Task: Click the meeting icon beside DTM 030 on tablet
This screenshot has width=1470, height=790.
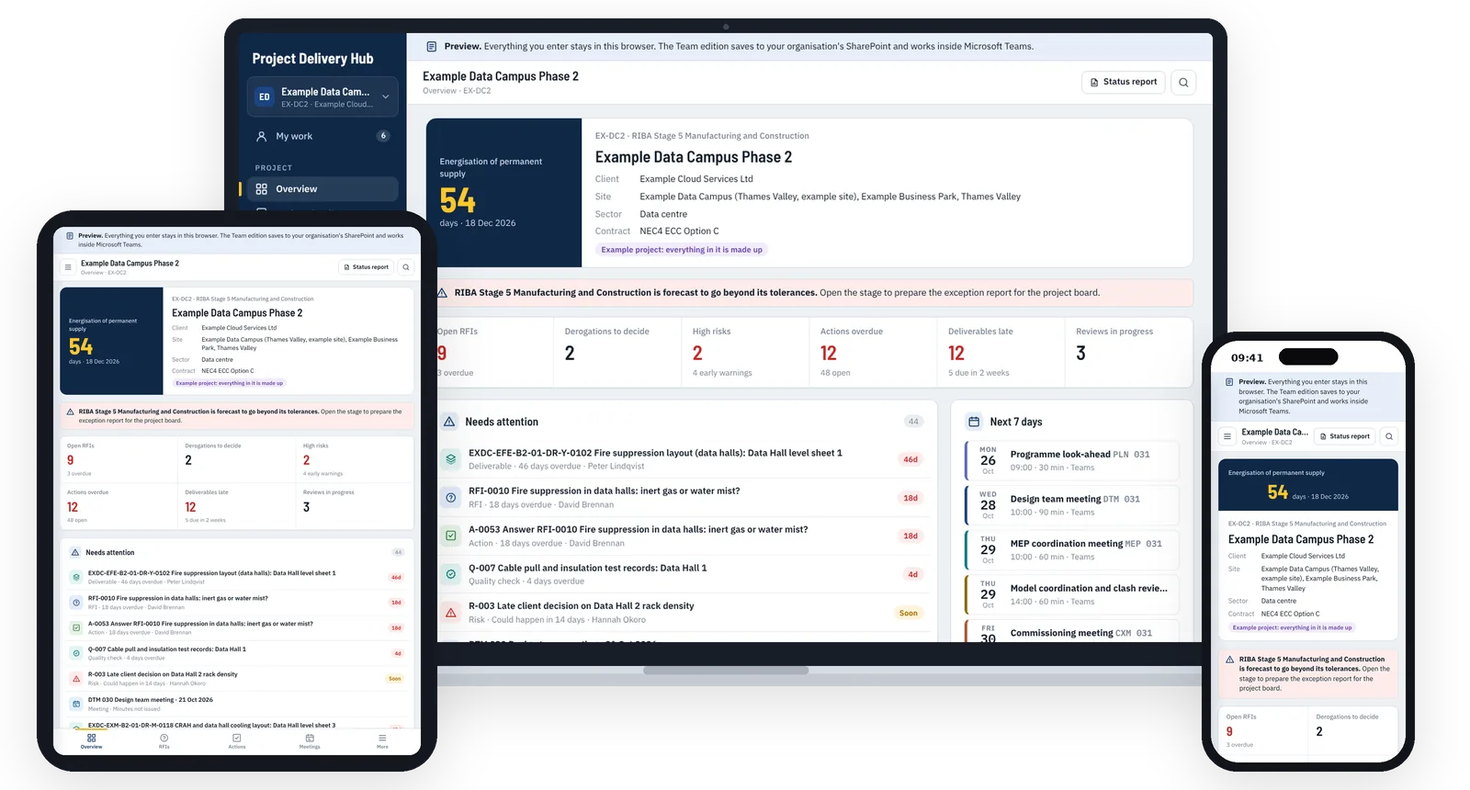Action: tap(76, 704)
